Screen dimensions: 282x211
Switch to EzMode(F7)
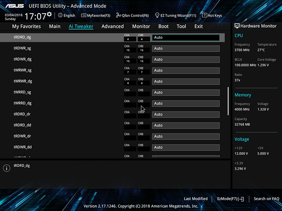[227, 199]
